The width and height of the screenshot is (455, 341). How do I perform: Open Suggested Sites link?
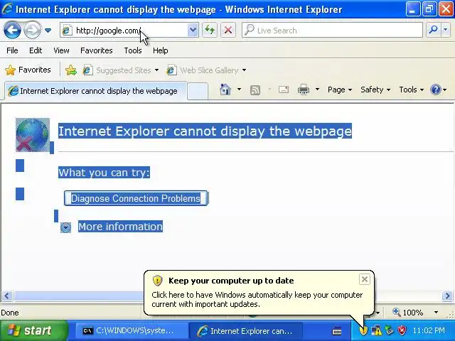121,70
